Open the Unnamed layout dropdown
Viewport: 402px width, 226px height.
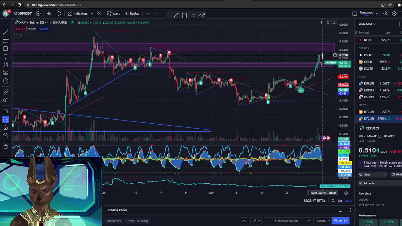tap(377, 13)
